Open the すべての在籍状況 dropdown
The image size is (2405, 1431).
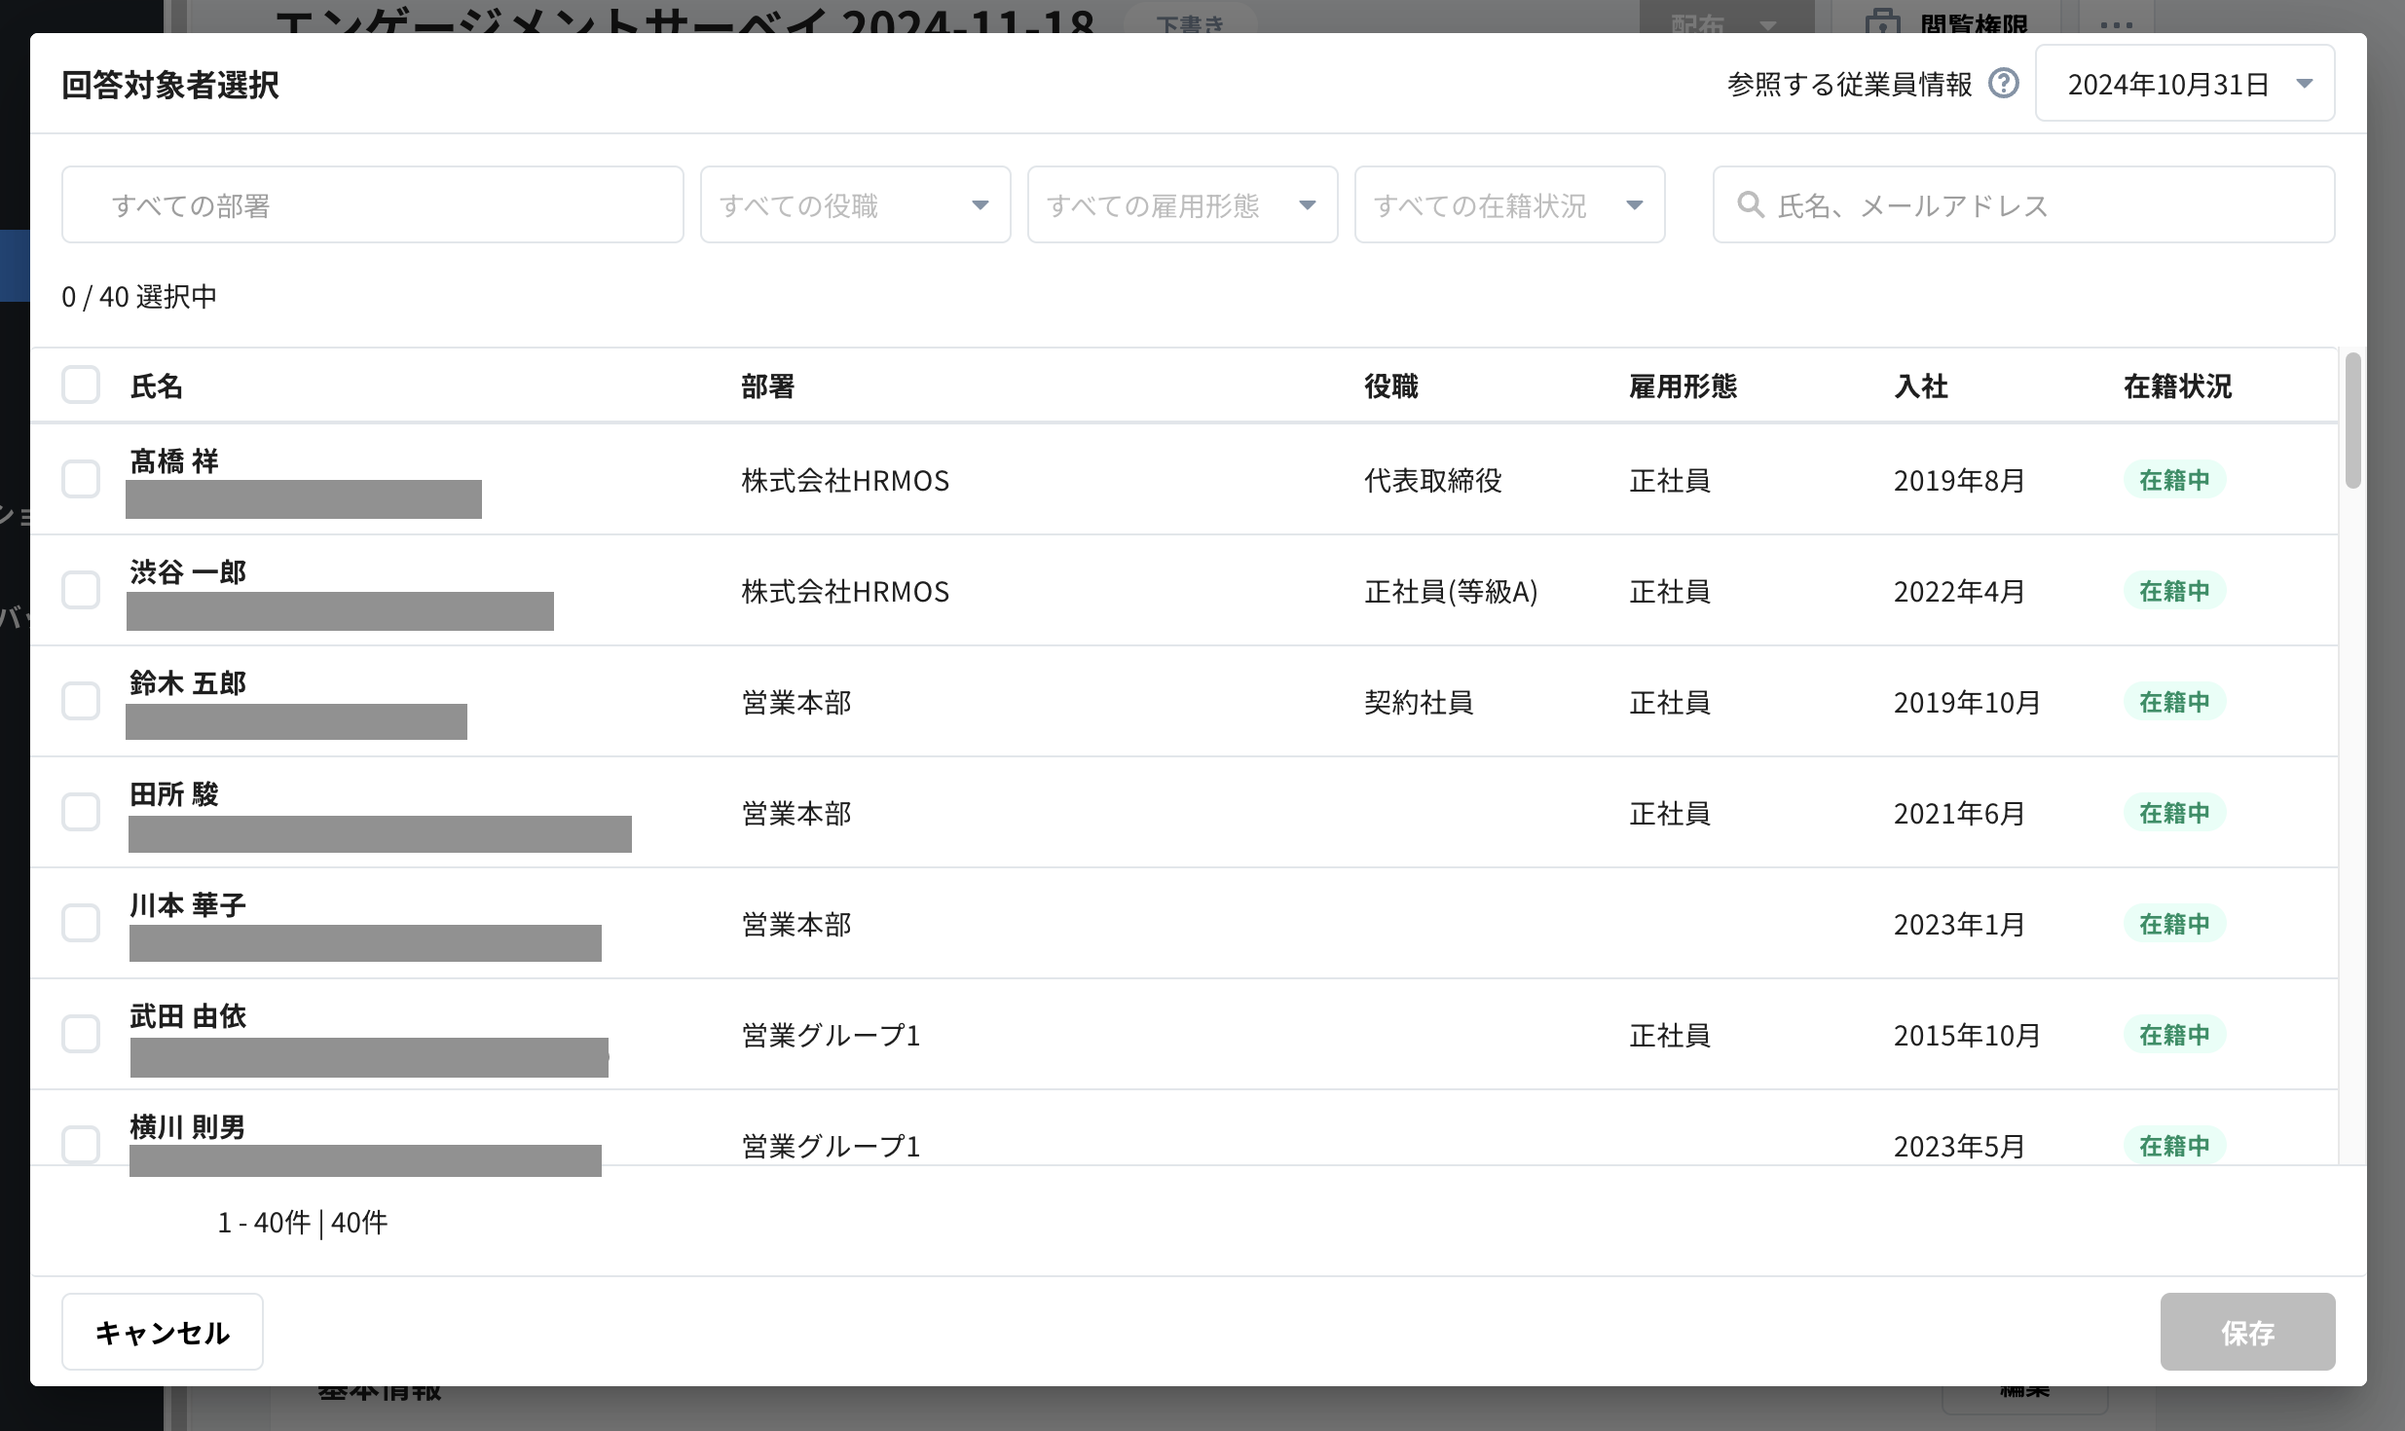(1508, 204)
